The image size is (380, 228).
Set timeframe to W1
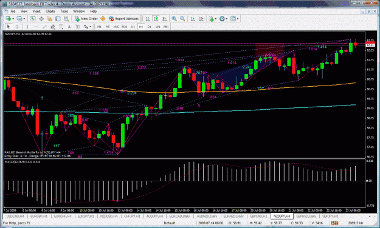157,27
